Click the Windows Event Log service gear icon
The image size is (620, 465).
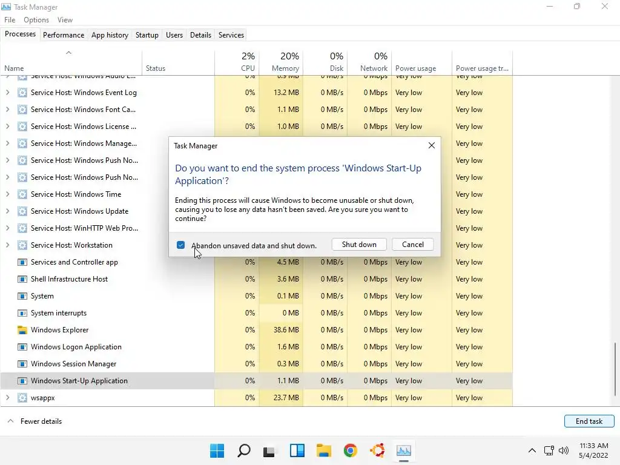pos(22,93)
